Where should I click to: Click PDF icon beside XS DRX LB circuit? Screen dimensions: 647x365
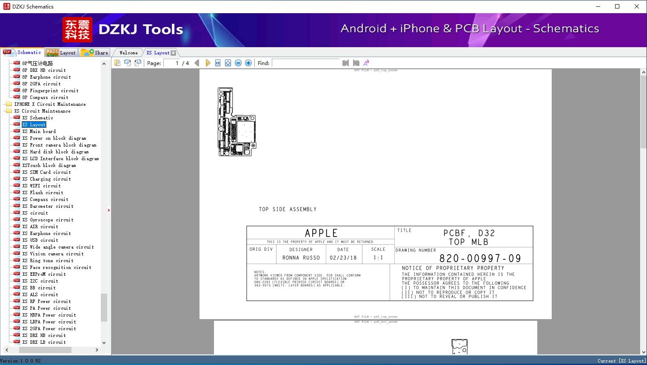[x=17, y=342]
